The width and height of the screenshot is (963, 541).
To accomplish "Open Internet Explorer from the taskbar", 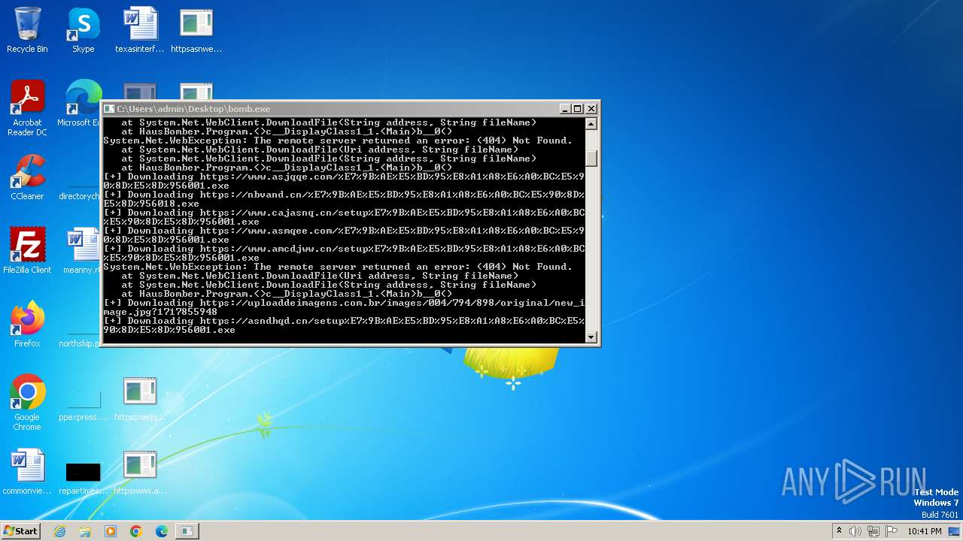I will (60, 531).
